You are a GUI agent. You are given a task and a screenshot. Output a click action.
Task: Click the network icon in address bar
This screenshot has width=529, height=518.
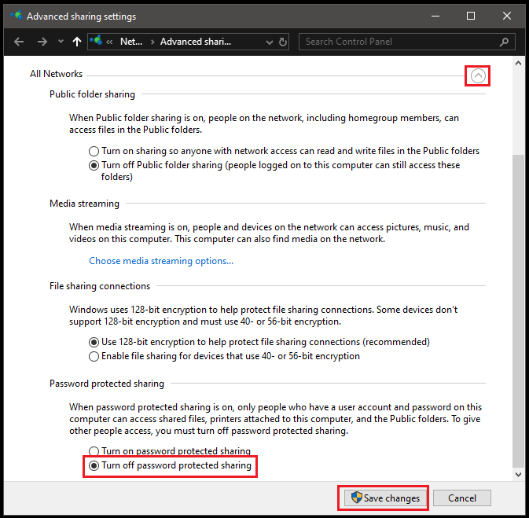(x=97, y=42)
